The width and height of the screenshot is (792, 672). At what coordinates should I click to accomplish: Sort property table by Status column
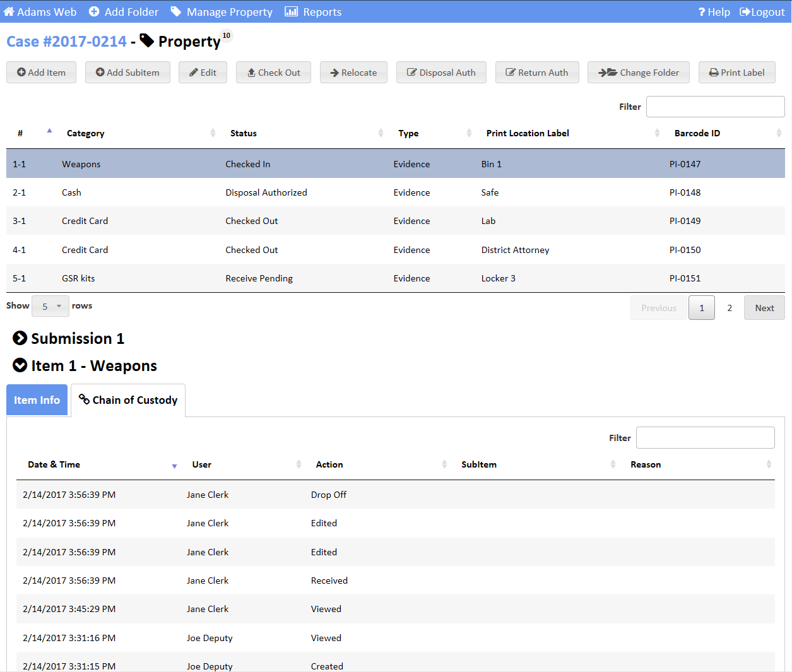244,133
